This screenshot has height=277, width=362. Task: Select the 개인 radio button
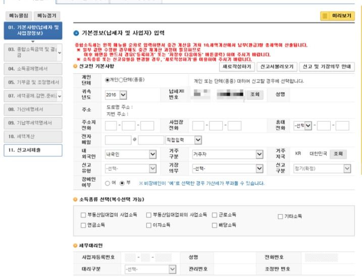tap(107, 80)
